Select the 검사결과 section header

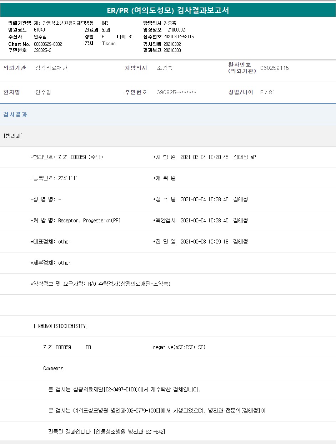(15, 115)
